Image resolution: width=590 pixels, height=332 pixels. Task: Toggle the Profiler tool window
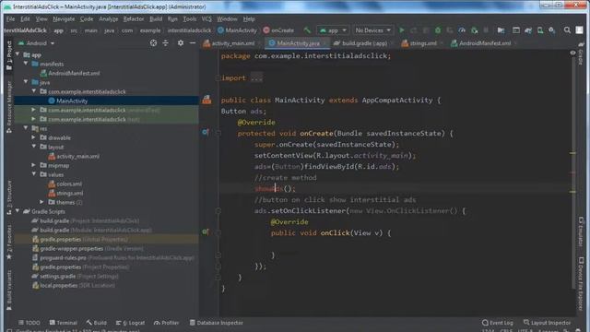(166, 323)
